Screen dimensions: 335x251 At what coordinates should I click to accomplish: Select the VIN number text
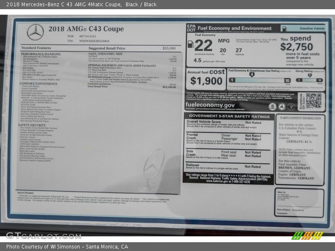(94, 41)
